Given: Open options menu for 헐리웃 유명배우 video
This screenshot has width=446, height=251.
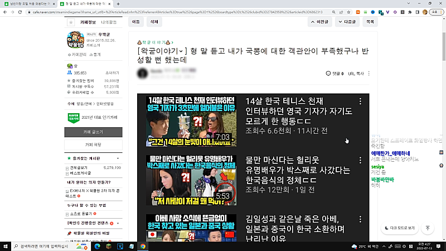Looking at the screenshot, I should pyautogui.click(x=360, y=160).
